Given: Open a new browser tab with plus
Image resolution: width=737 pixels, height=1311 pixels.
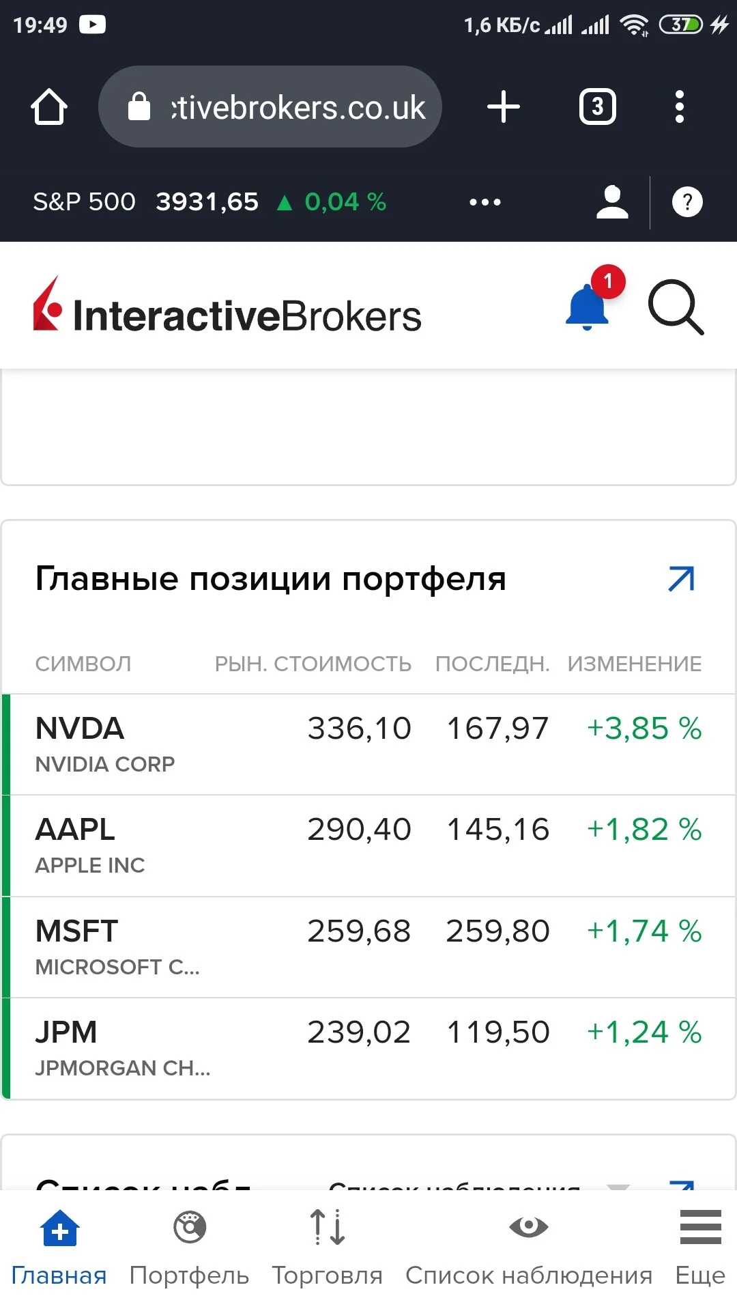Looking at the screenshot, I should coord(504,107).
